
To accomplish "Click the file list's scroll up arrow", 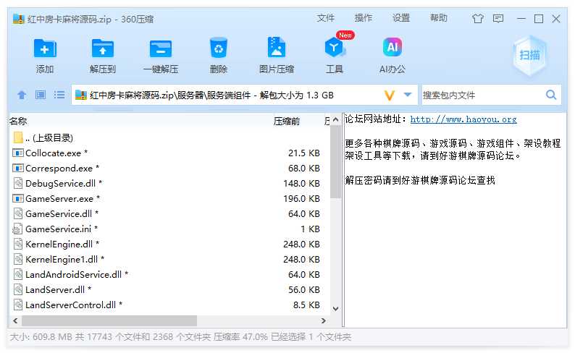I will point(335,120).
